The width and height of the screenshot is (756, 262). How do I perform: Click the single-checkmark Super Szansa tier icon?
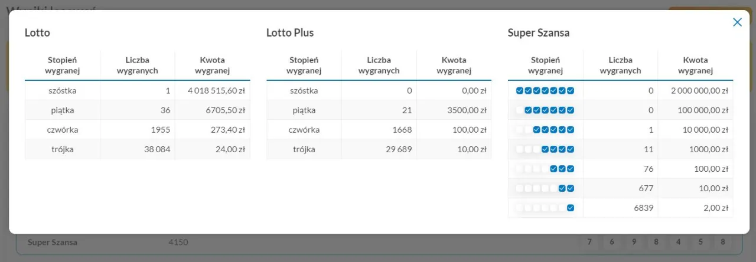(x=570, y=208)
